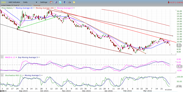
Task: Click the Moving Average 200 label
Action: (x=44, y=8)
